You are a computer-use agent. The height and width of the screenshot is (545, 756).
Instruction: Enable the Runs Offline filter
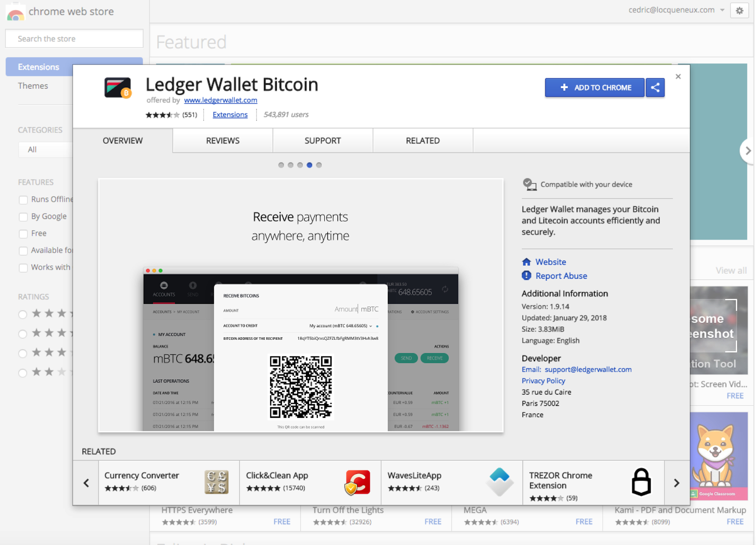coord(23,200)
